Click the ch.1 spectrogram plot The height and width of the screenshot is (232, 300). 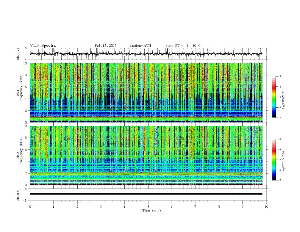point(146,92)
